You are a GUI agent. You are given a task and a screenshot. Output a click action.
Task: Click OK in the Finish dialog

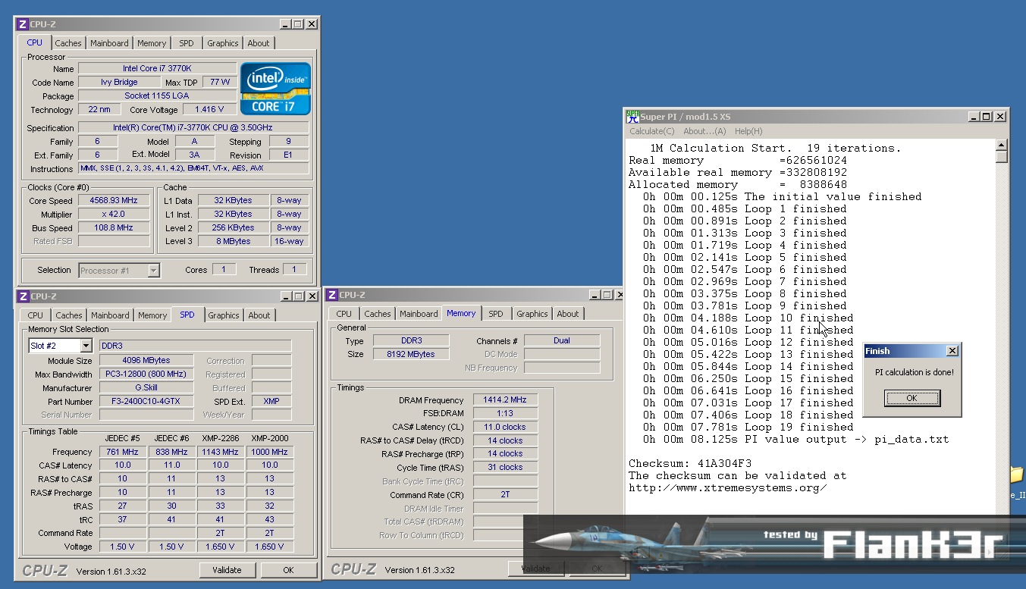(x=912, y=398)
